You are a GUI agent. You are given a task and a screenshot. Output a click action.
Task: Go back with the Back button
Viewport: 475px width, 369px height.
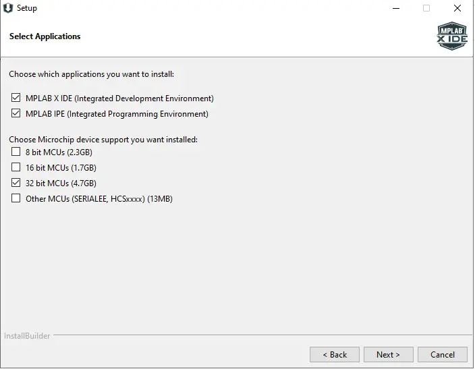tap(335, 354)
